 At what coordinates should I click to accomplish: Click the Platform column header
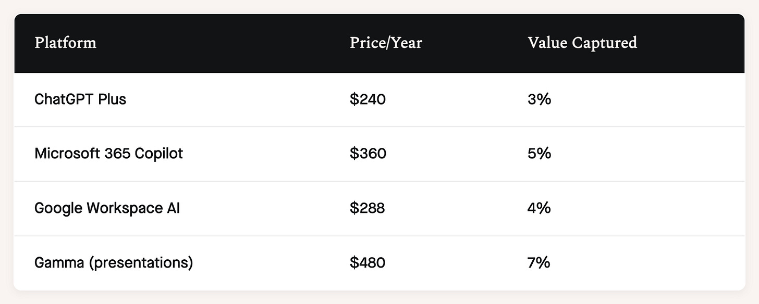click(65, 43)
